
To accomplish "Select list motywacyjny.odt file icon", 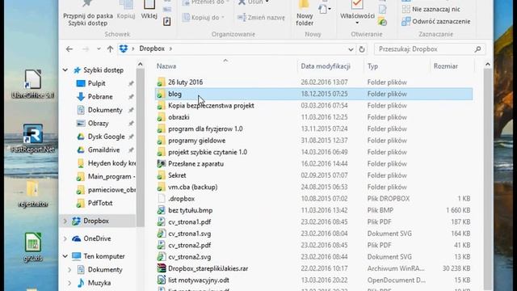I will click(161, 280).
